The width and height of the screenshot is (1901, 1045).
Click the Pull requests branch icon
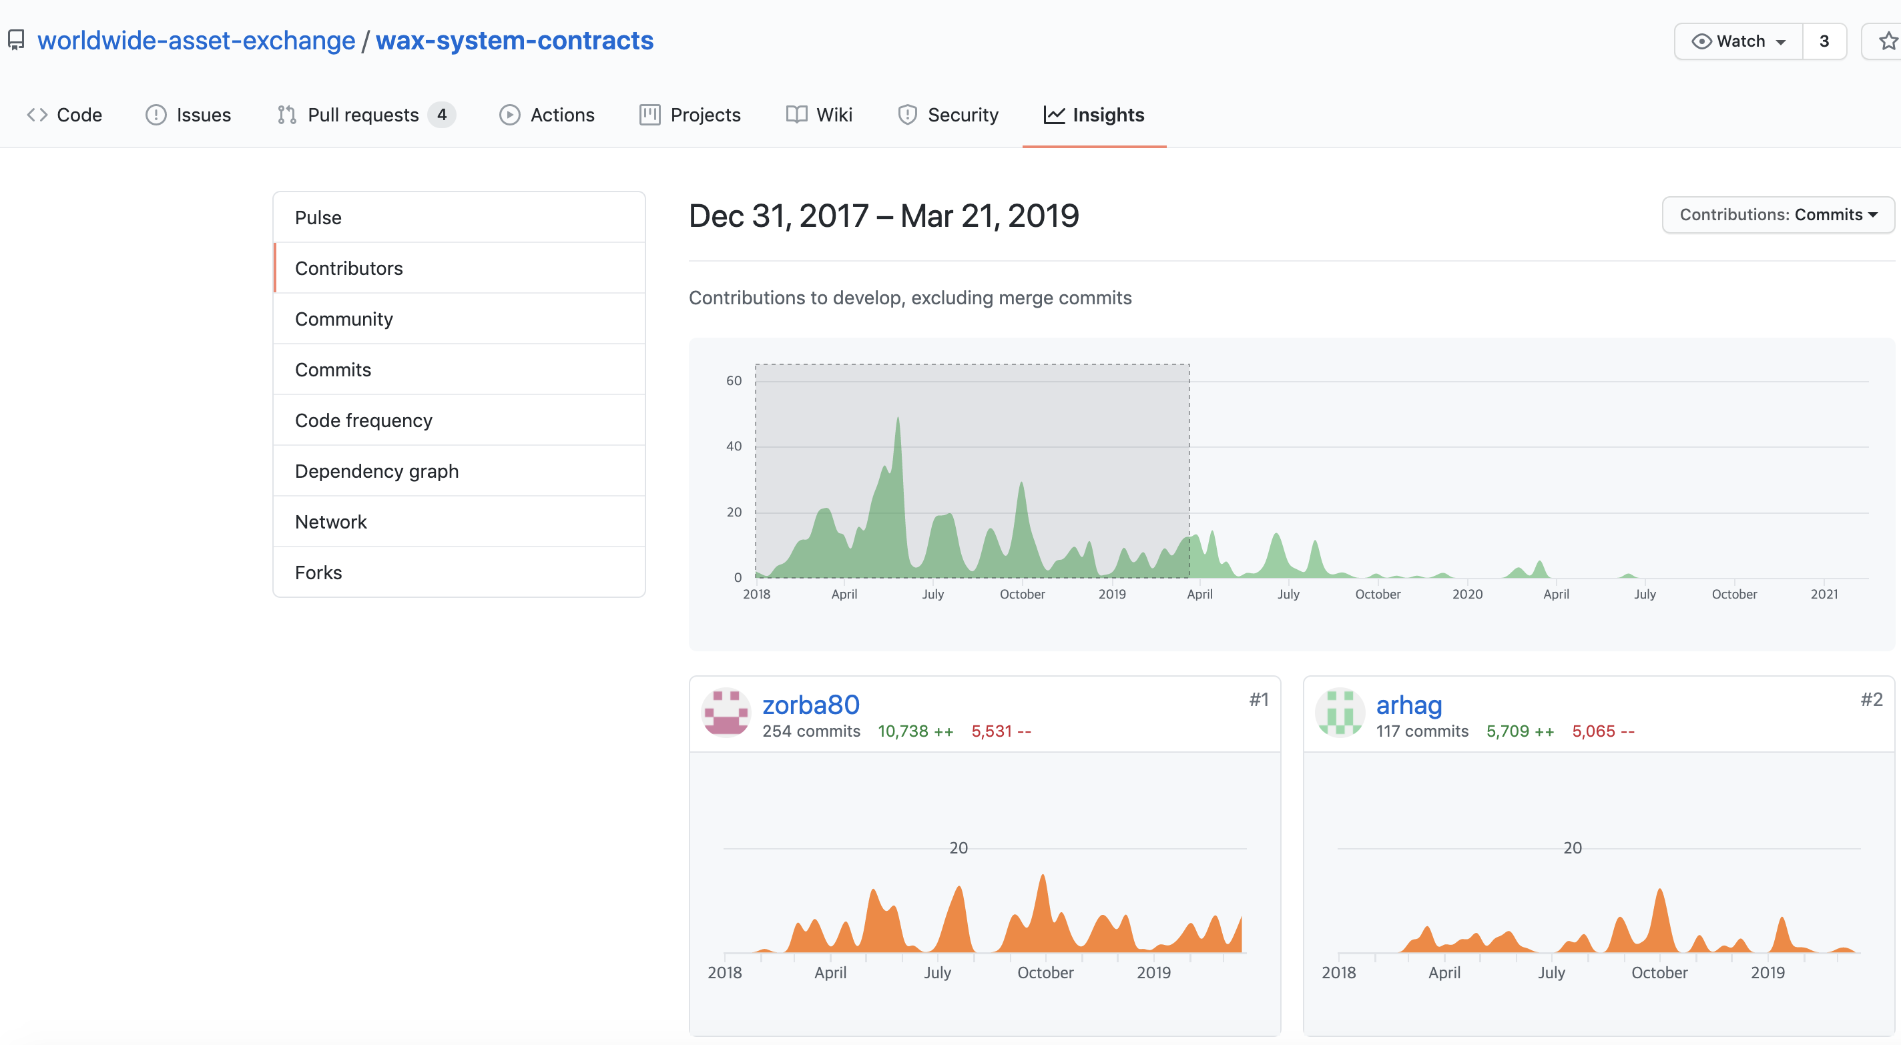coord(286,115)
